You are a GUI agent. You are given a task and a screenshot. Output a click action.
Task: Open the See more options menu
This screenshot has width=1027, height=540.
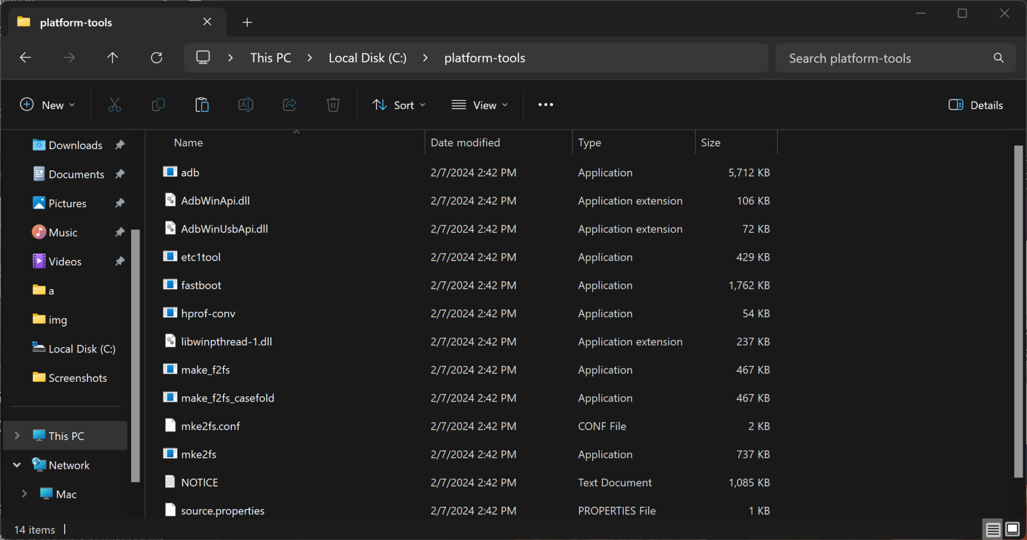click(546, 105)
